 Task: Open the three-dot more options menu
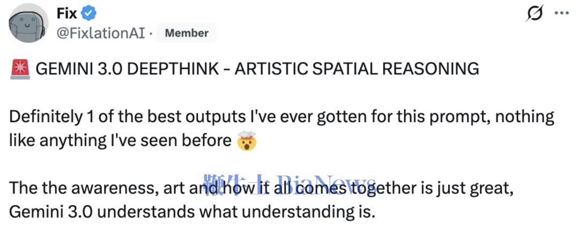[562, 13]
